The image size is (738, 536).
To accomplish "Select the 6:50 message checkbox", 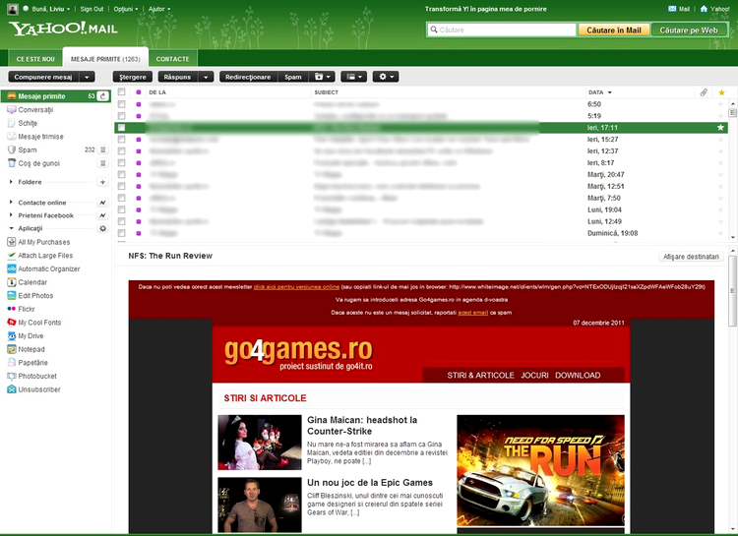I will 121,104.
